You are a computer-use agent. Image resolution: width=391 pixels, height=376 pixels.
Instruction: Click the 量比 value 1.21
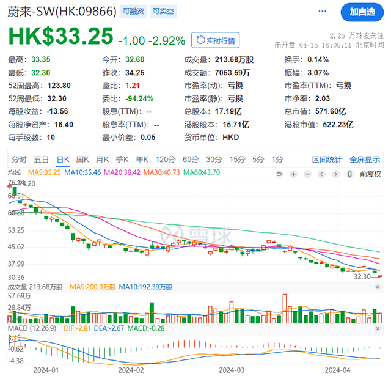click(x=133, y=86)
